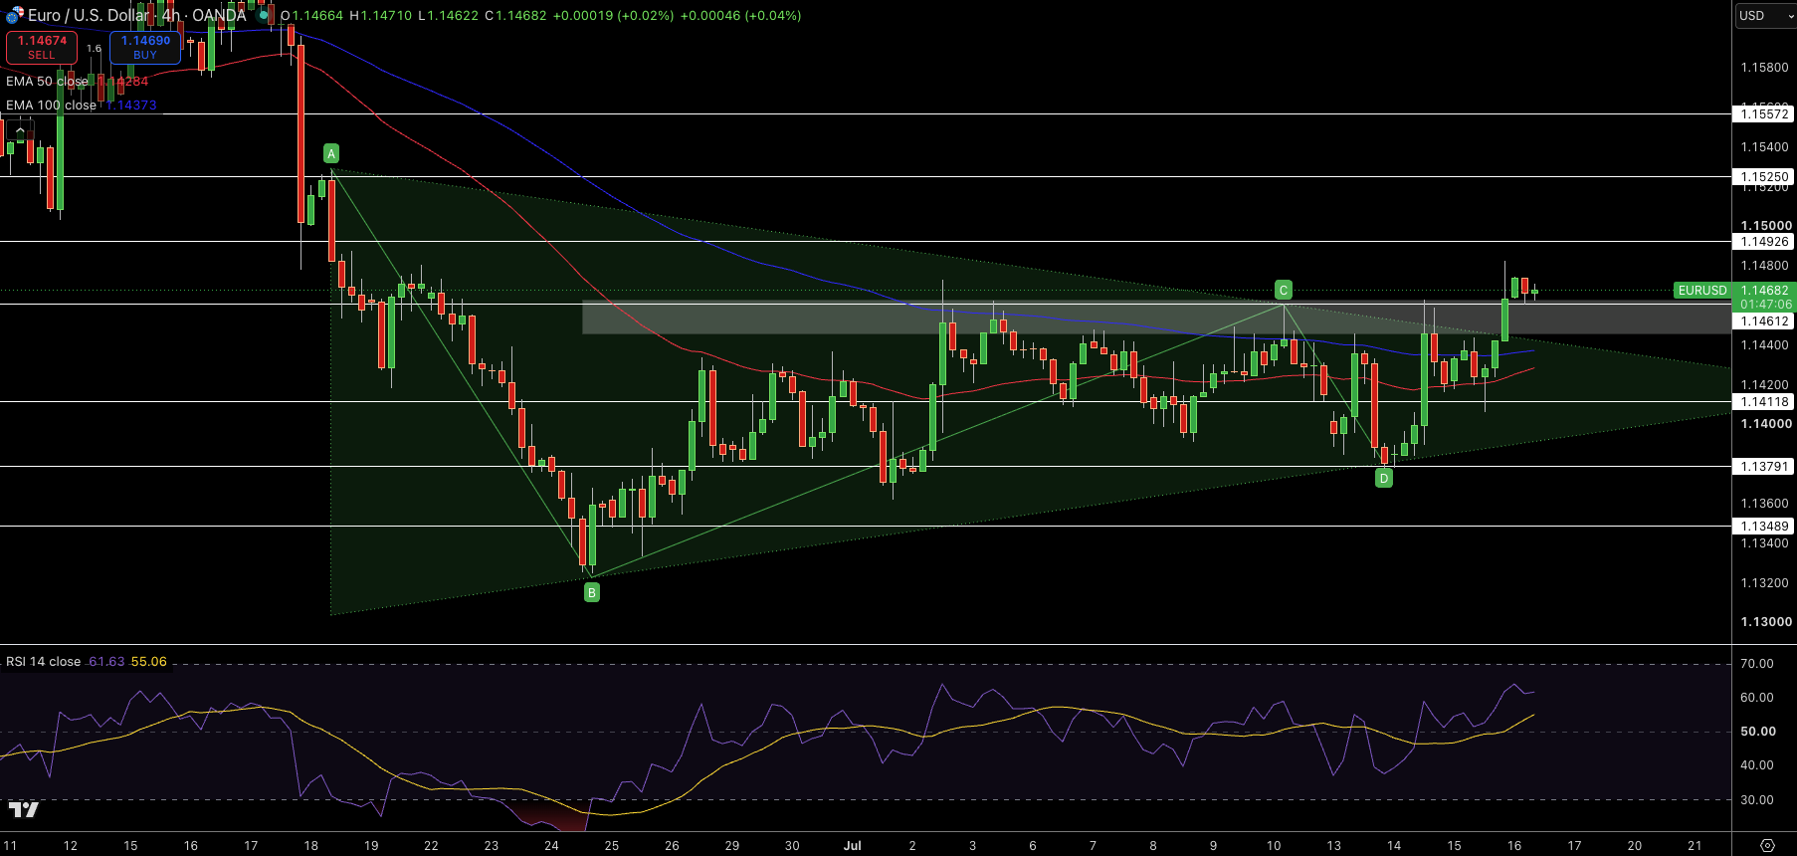Click the pattern point label D
Screen dimensions: 1797x856
click(1383, 479)
